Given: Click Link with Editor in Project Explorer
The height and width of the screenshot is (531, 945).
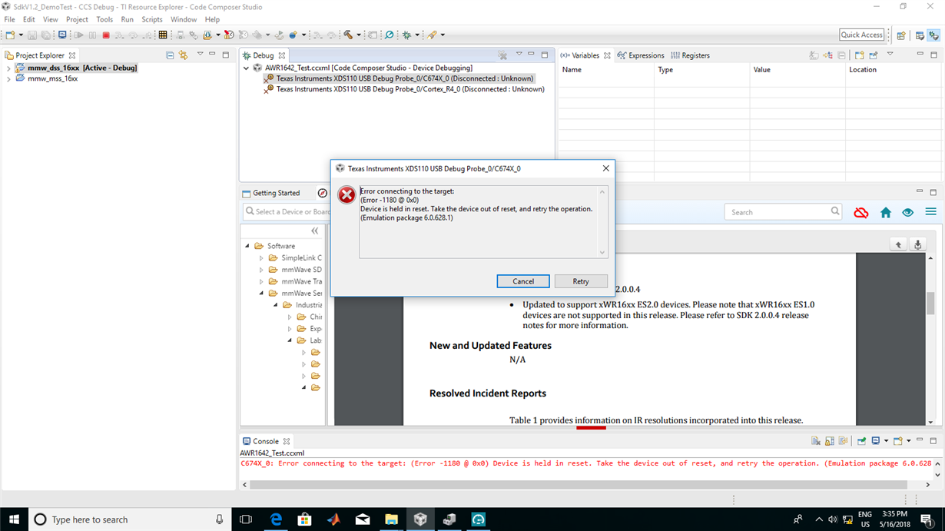Looking at the screenshot, I should 184,55.
